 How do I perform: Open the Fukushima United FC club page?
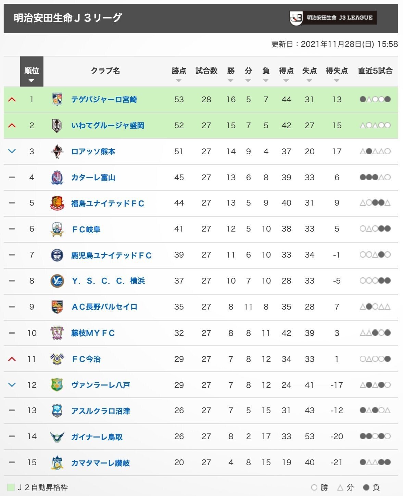(108, 204)
